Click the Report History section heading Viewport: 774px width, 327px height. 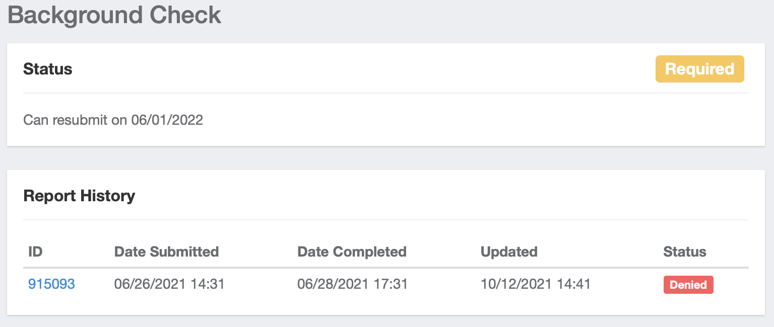tap(79, 196)
